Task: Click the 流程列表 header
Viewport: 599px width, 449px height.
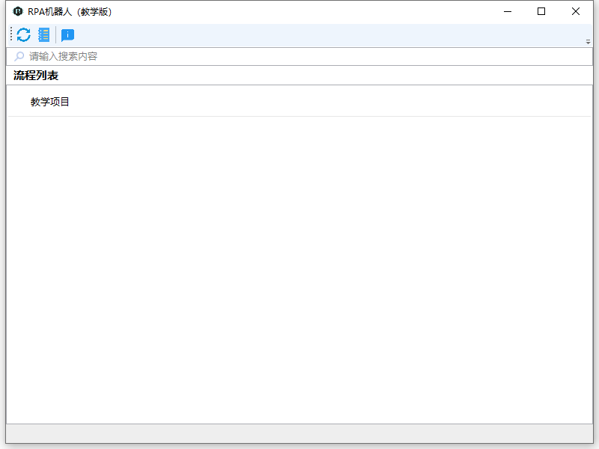Action: pos(36,76)
